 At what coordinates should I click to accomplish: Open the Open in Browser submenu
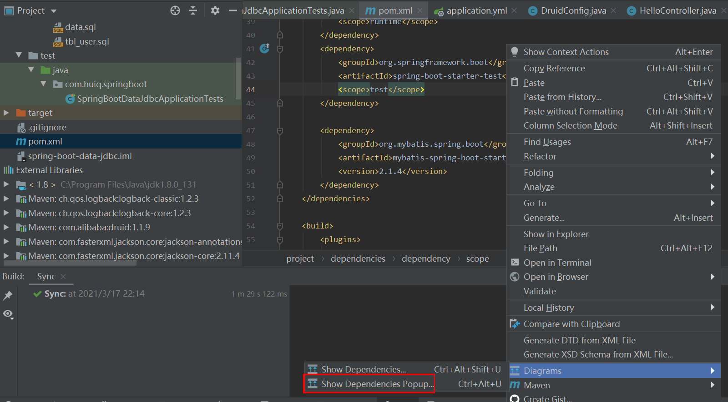click(x=614, y=277)
